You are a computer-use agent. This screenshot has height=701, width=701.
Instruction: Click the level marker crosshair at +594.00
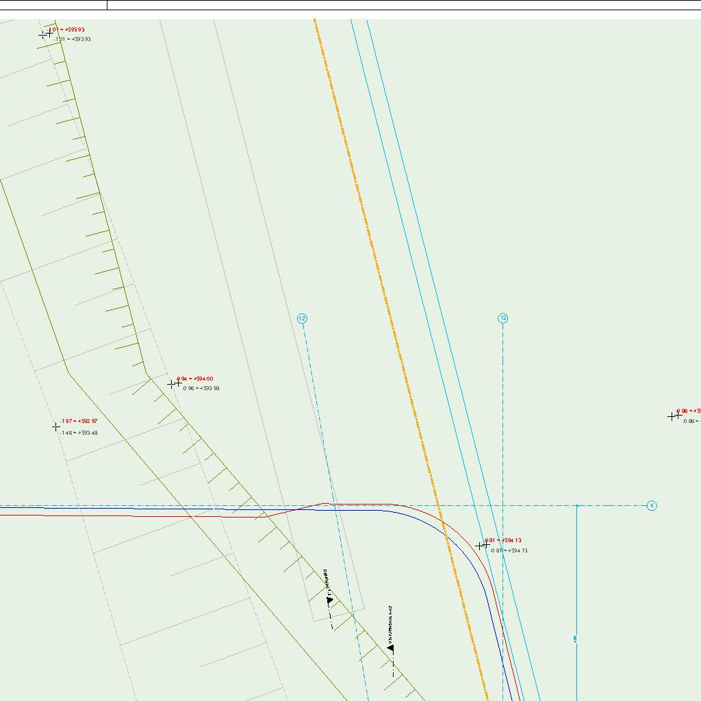[175, 384]
